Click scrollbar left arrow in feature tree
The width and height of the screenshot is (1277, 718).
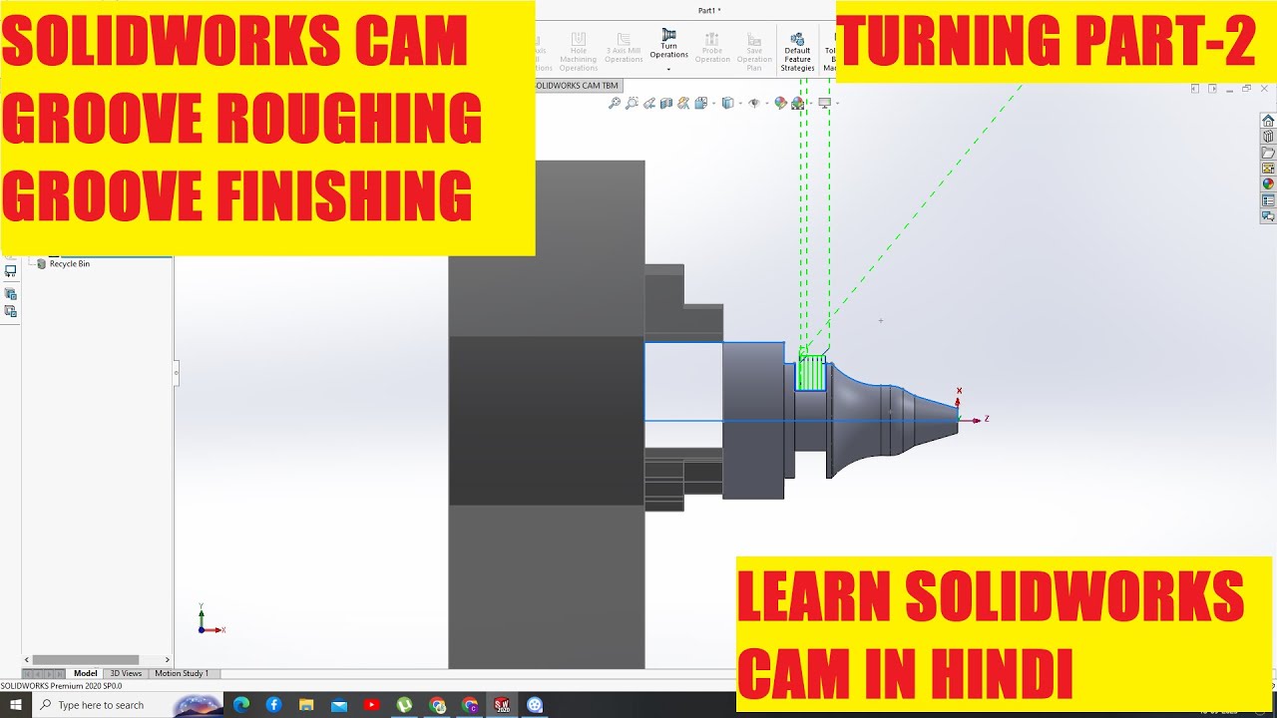point(28,660)
